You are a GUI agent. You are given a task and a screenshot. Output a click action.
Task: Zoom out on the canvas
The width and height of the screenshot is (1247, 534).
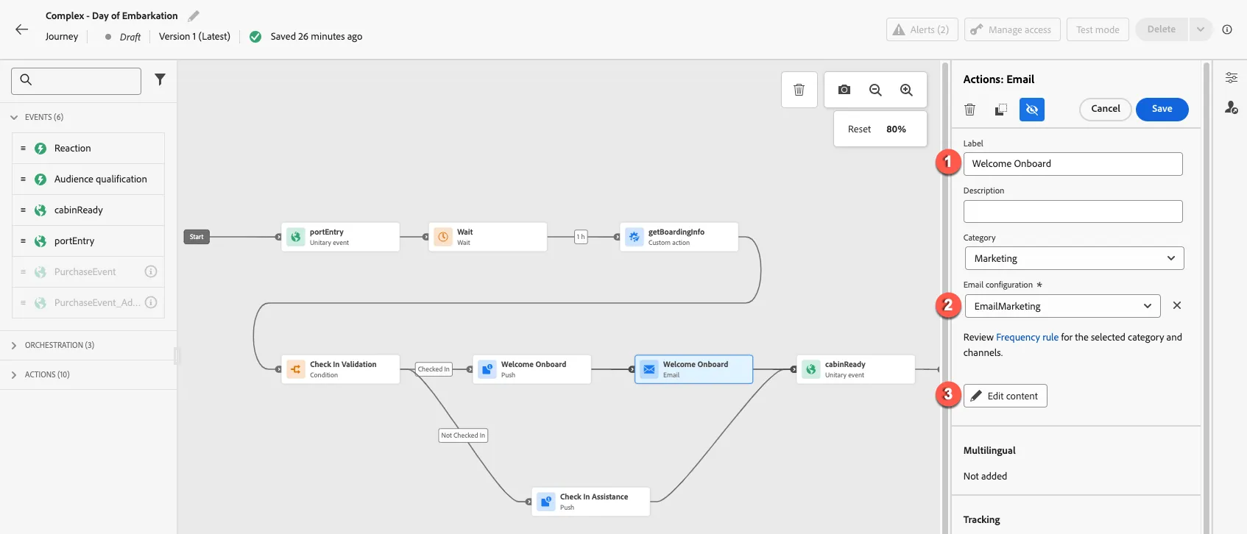tap(875, 90)
